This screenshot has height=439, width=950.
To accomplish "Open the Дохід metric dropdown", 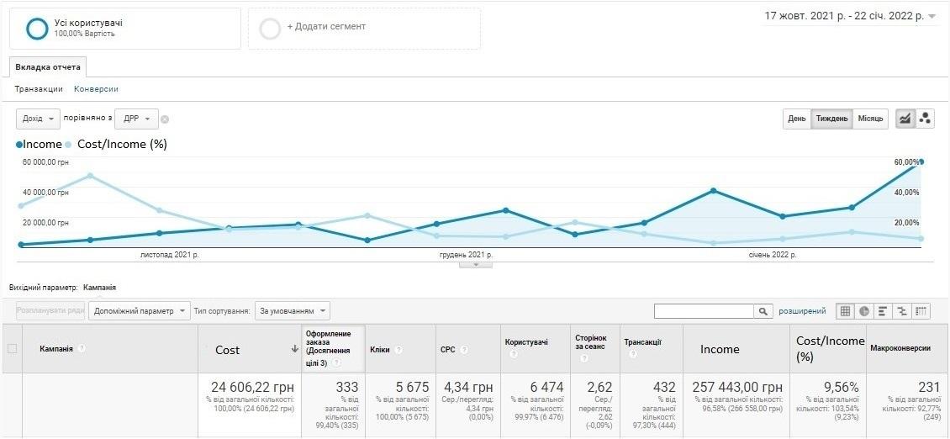I will pos(38,119).
